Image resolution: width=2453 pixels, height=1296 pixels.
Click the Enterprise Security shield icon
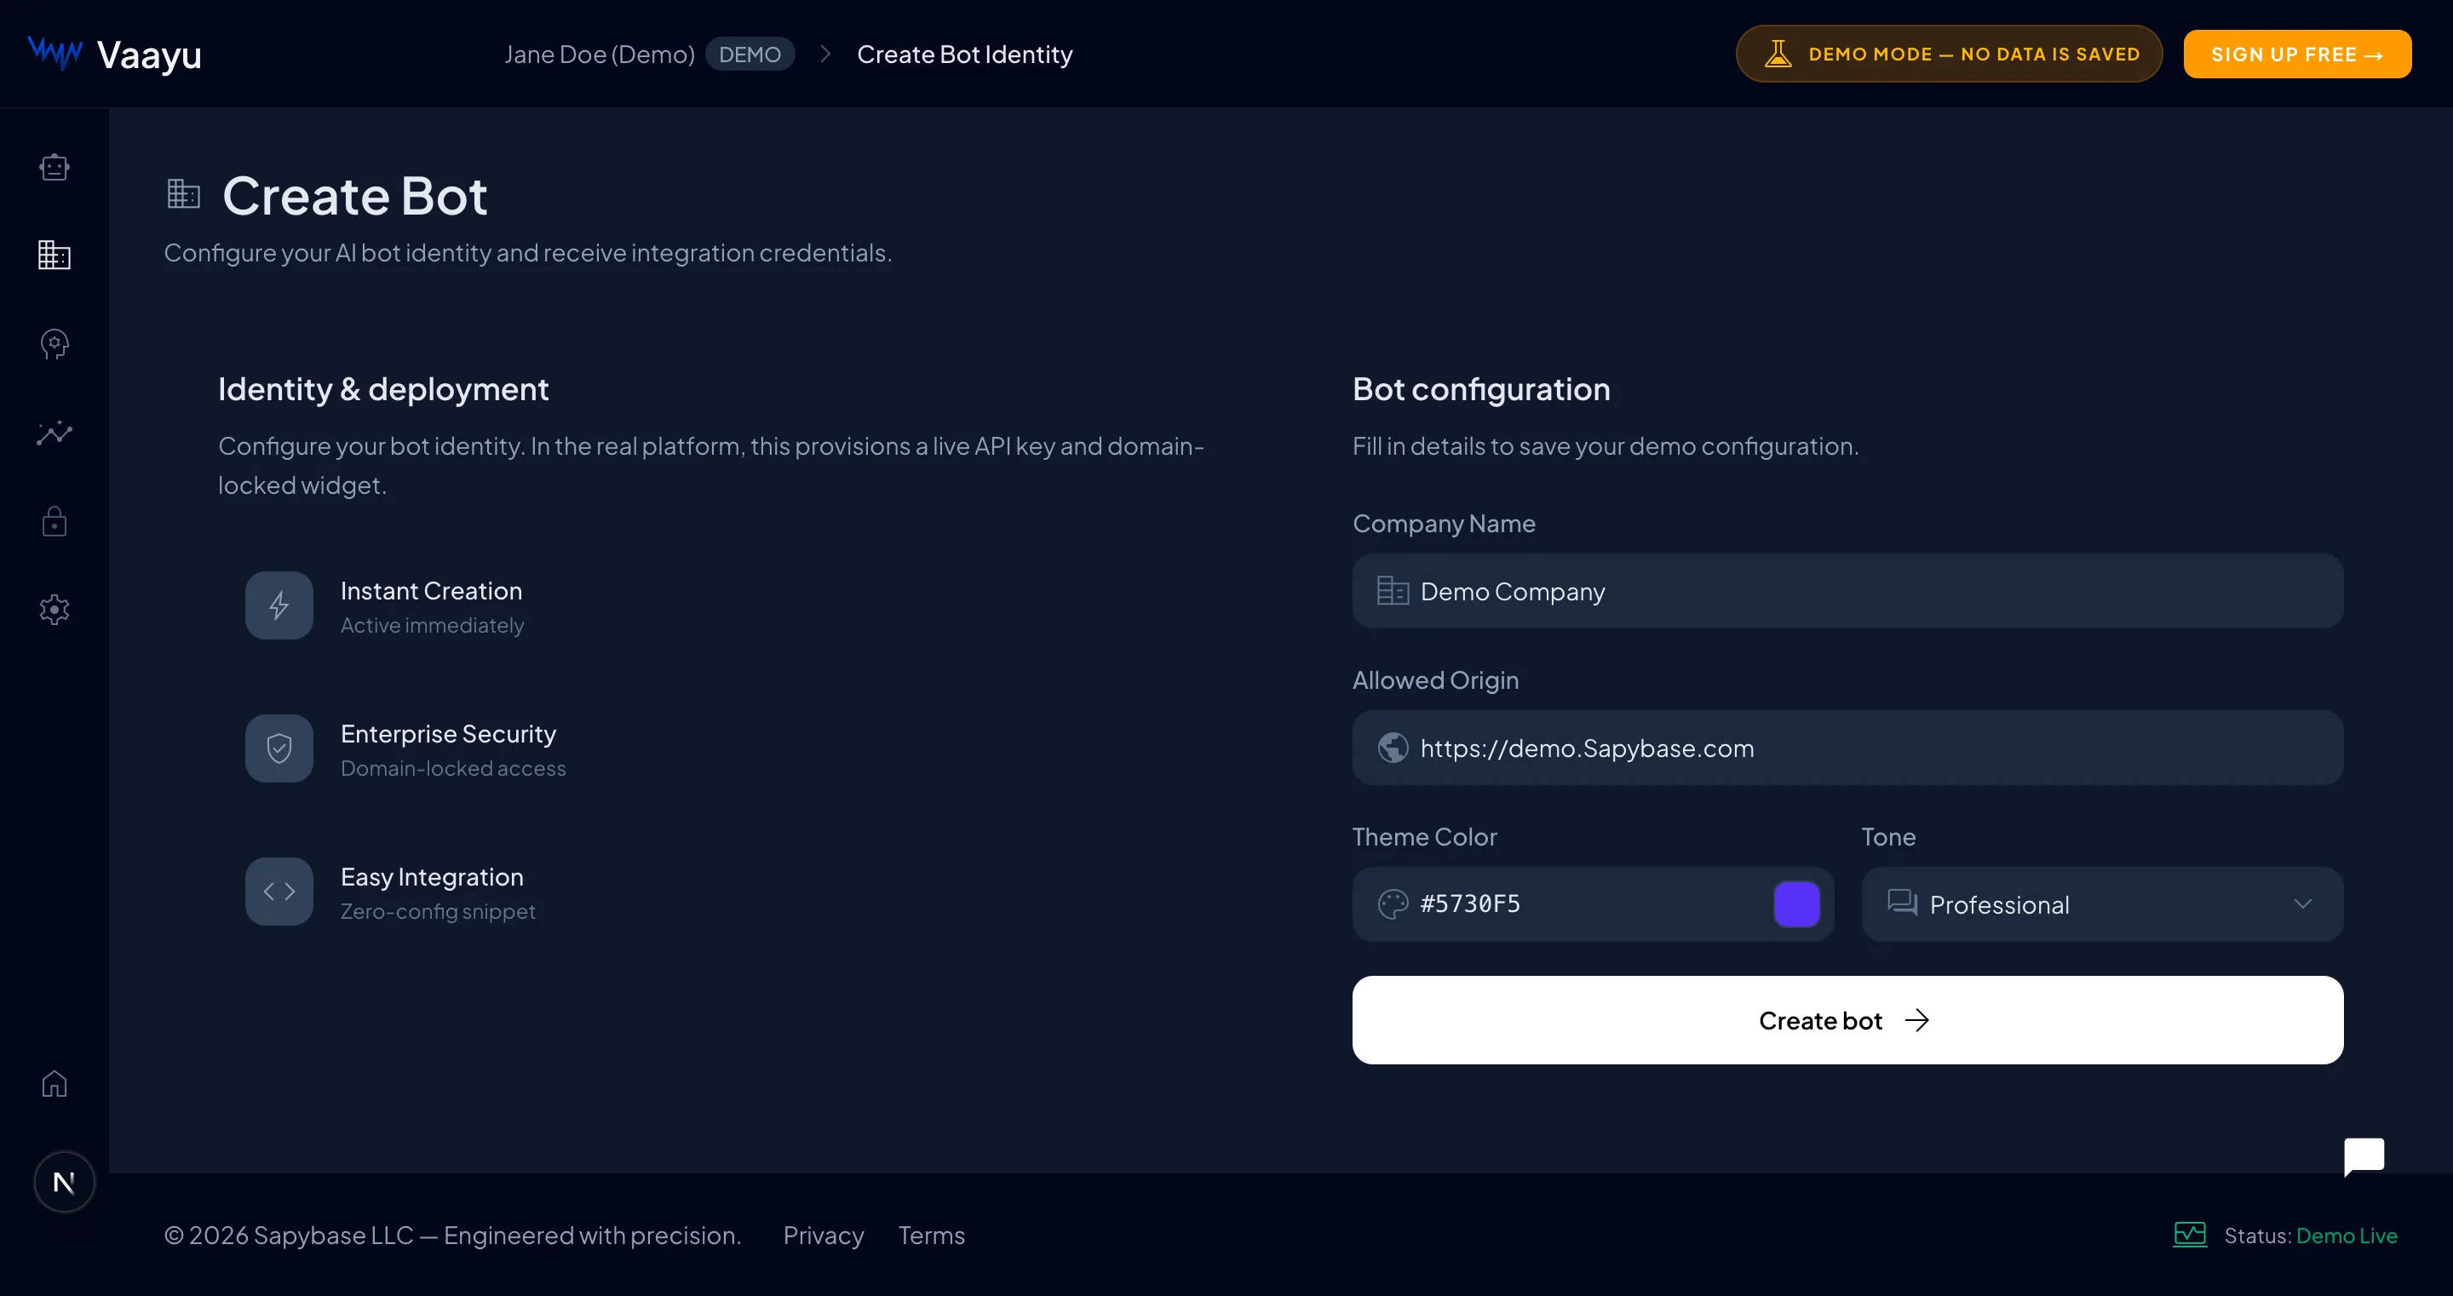(279, 748)
